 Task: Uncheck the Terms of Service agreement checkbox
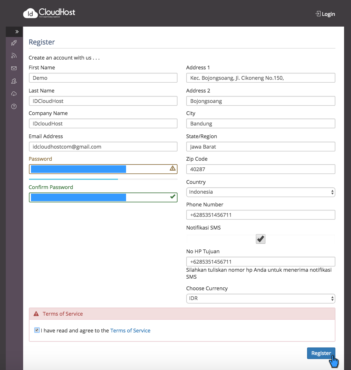[37, 330]
